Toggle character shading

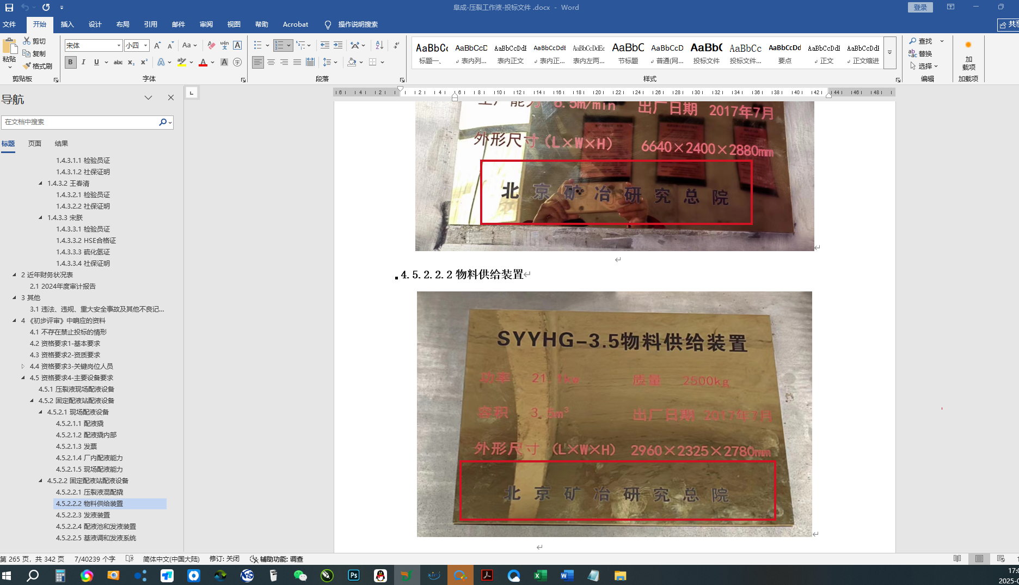tap(224, 62)
